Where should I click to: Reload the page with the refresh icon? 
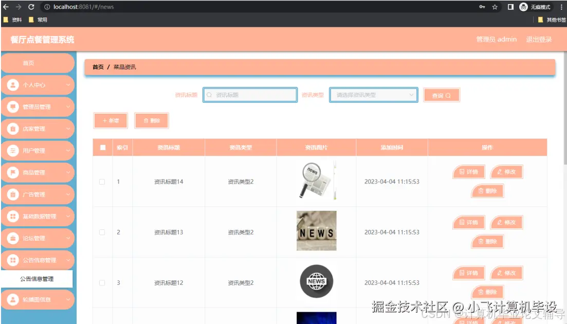[x=31, y=7]
